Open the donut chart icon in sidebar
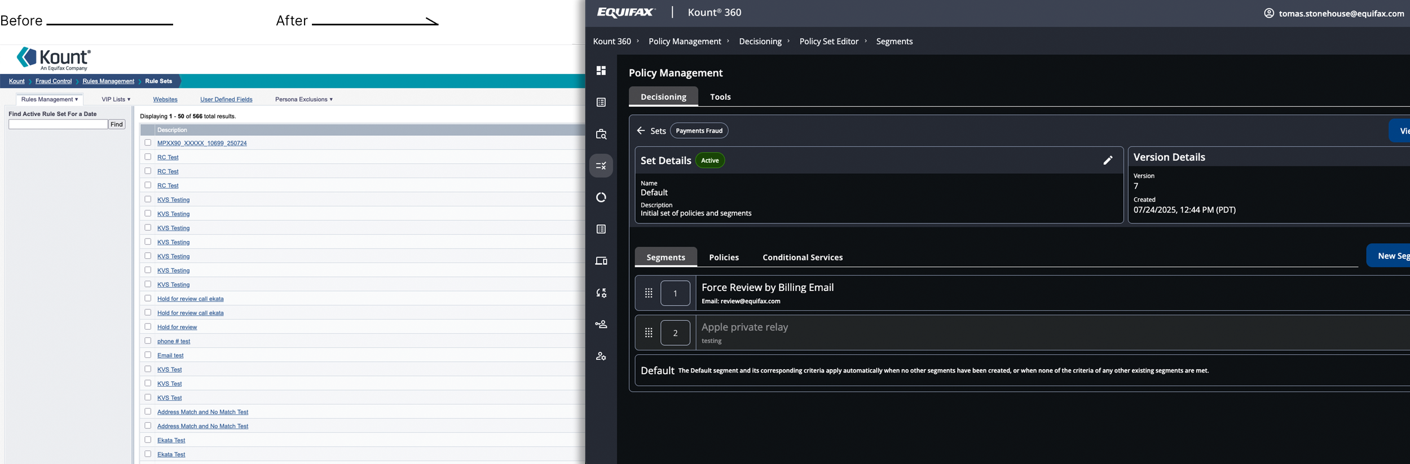 tap(601, 197)
